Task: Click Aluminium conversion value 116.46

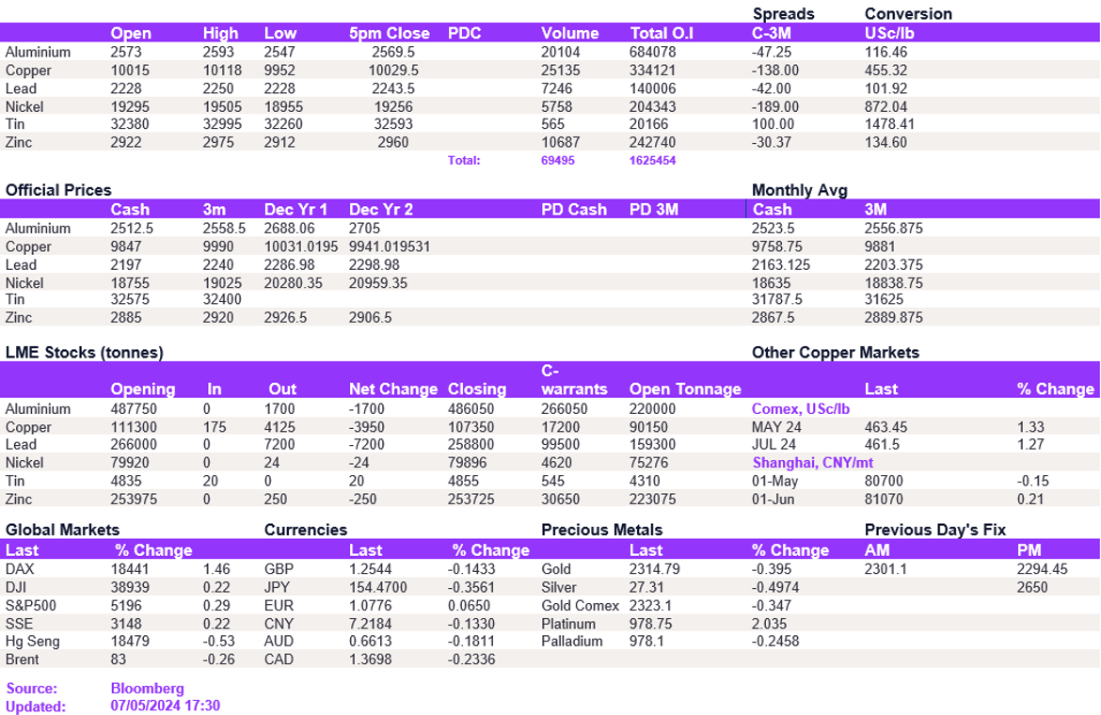Action: tap(886, 53)
